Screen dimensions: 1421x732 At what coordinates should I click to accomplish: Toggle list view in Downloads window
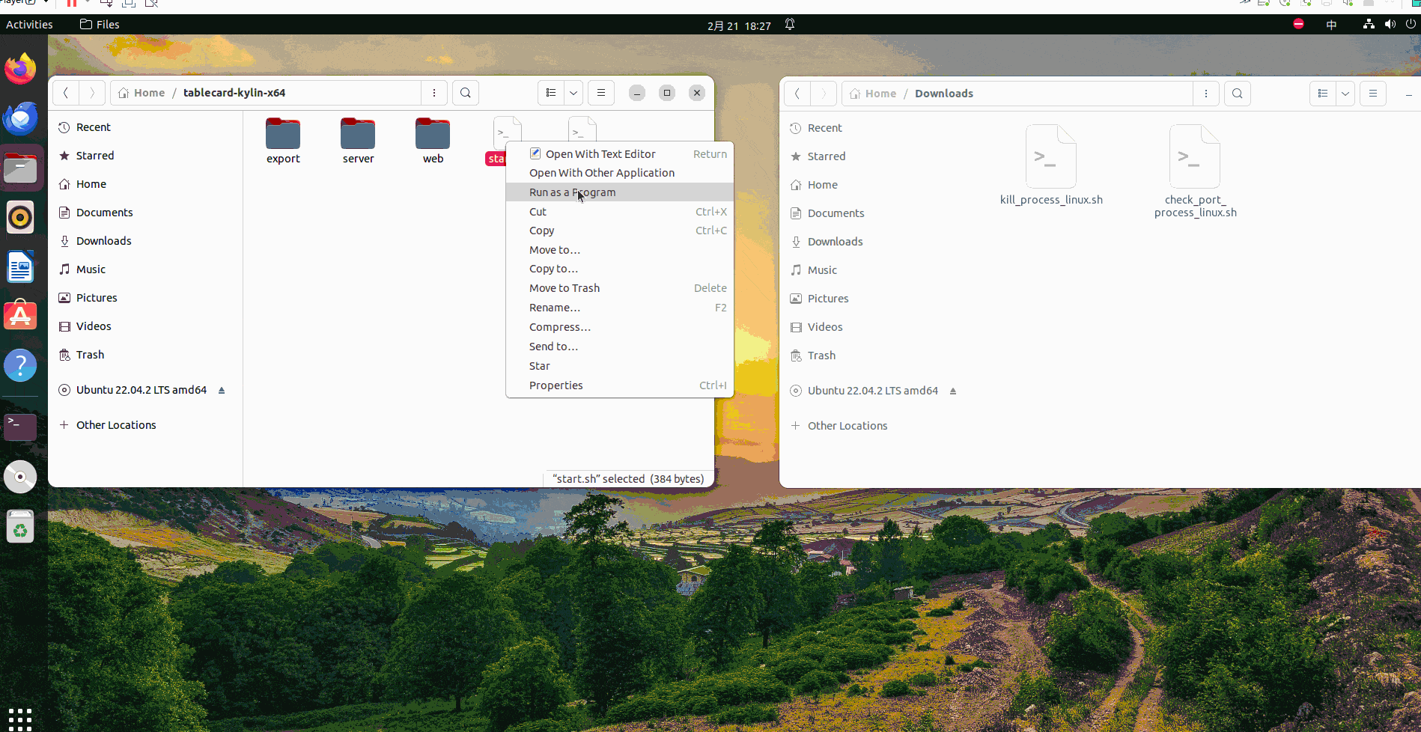(1323, 94)
